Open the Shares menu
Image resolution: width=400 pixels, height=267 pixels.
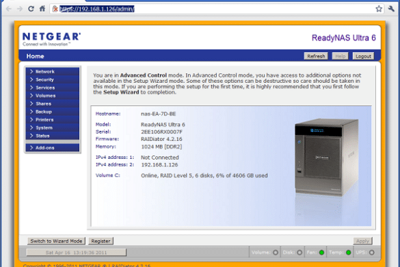click(53, 104)
